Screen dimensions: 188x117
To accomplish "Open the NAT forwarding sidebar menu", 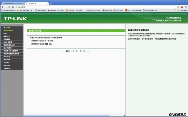I will coord(12,45).
